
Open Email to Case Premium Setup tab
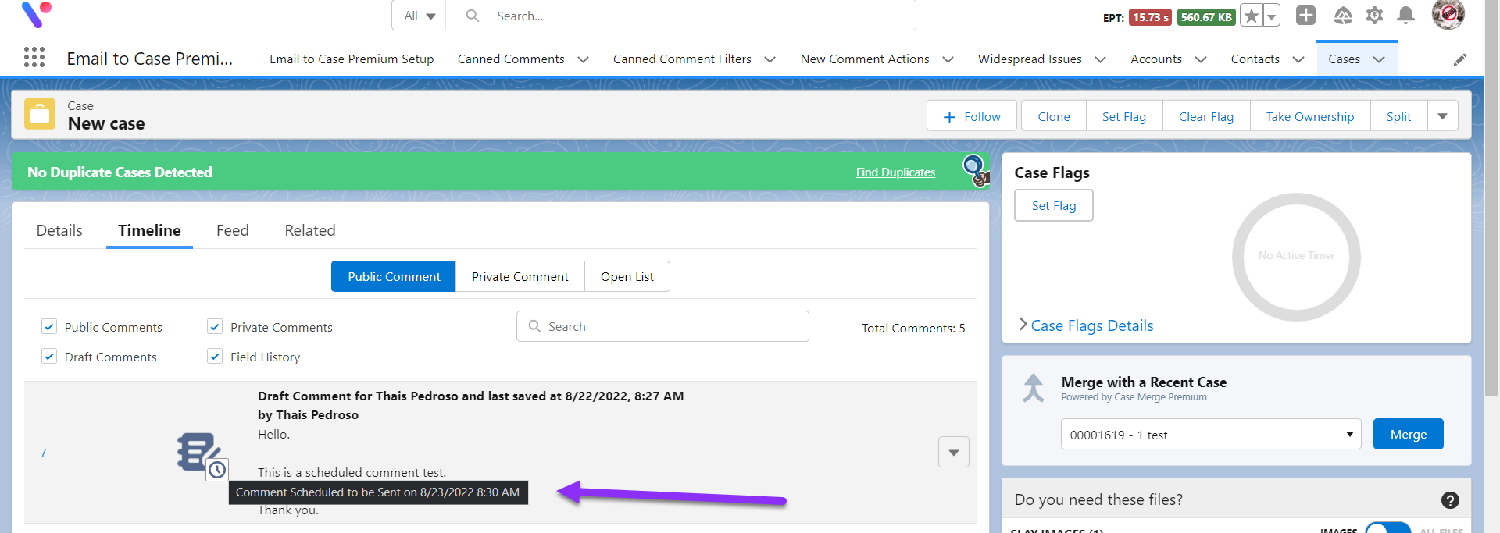pos(352,59)
